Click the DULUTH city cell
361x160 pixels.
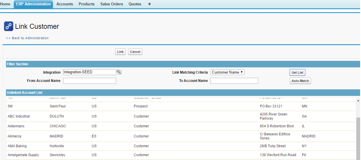coord(57,116)
